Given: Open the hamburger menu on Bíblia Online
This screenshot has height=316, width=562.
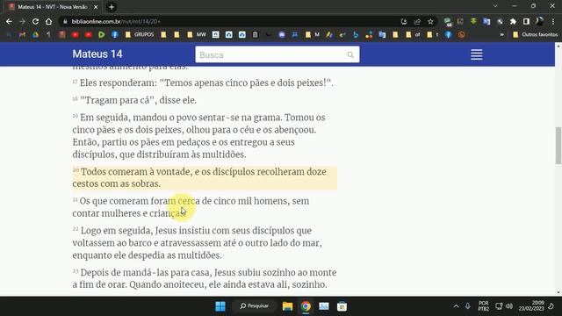Looking at the screenshot, I should 476,54.
